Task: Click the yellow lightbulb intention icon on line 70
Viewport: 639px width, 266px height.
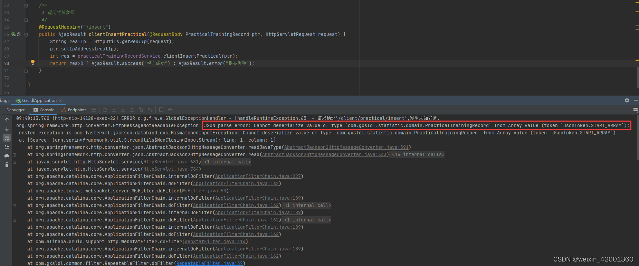Action: point(33,63)
